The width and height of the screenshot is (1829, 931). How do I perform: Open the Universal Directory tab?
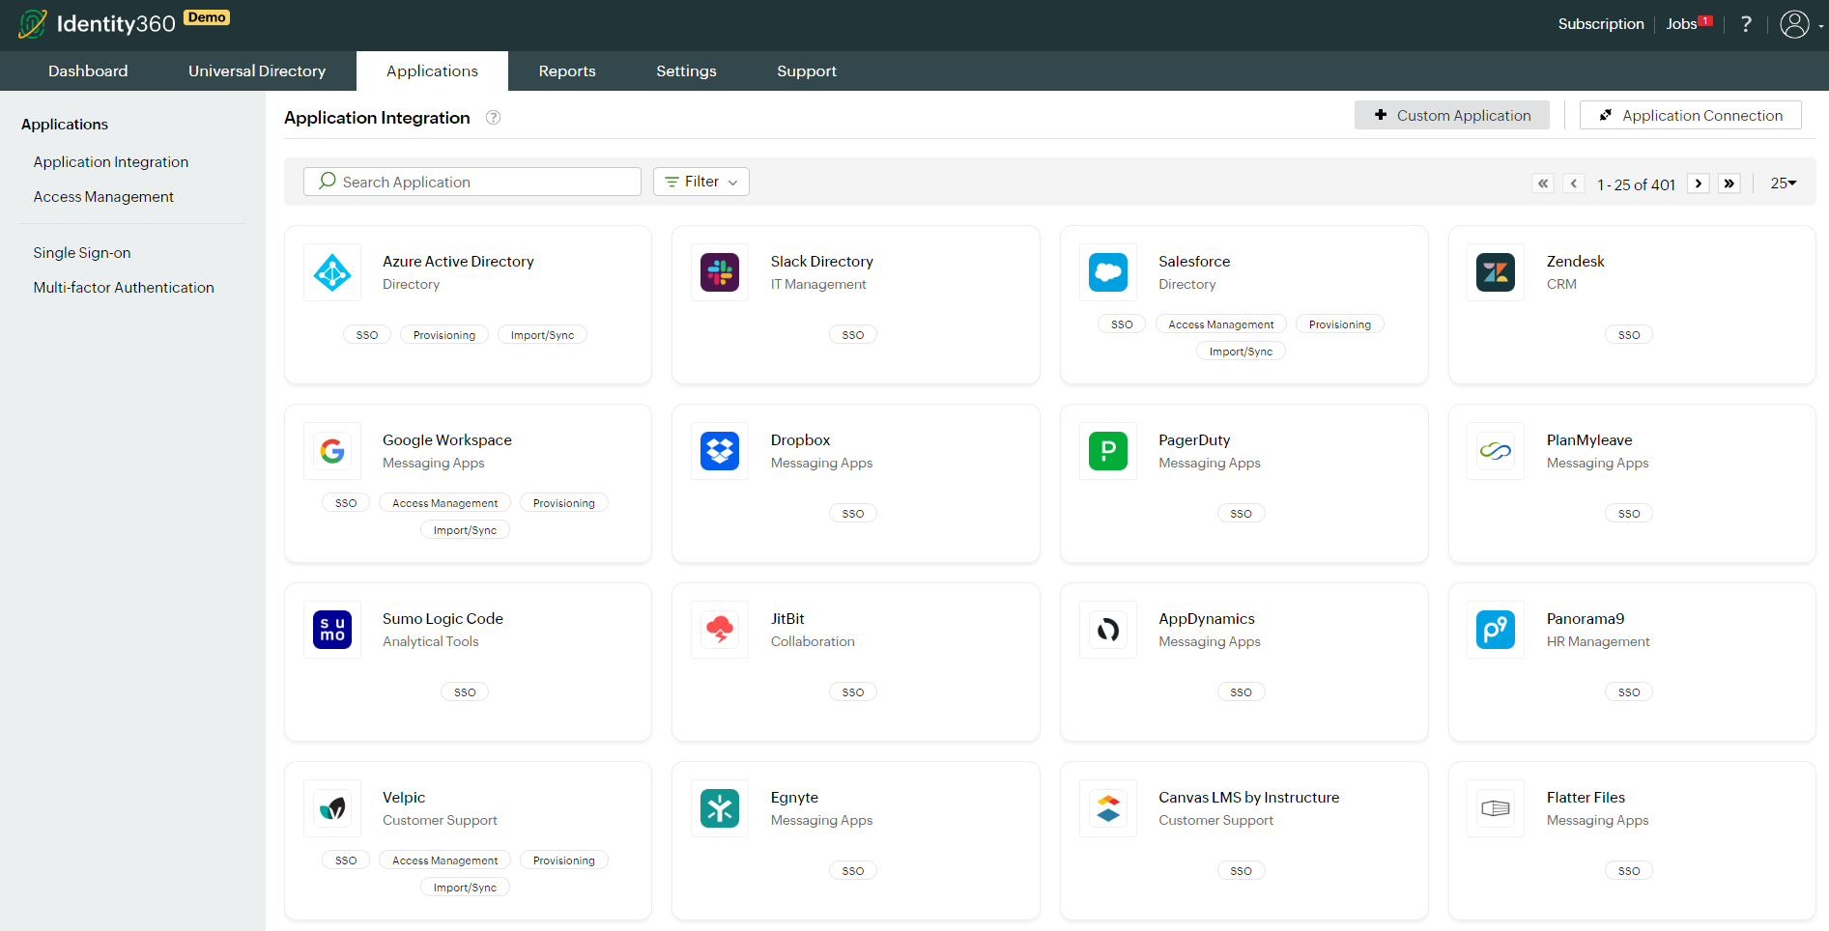pos(256,71)
